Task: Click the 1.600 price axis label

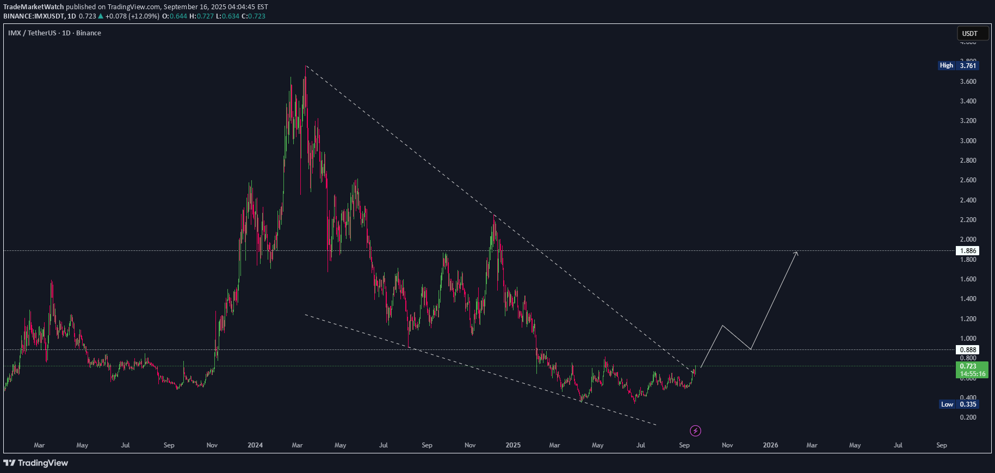Action: click(x=968, y=279)
